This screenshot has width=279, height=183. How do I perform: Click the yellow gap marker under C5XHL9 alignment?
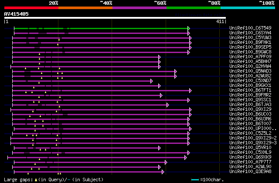click(58, 154)
